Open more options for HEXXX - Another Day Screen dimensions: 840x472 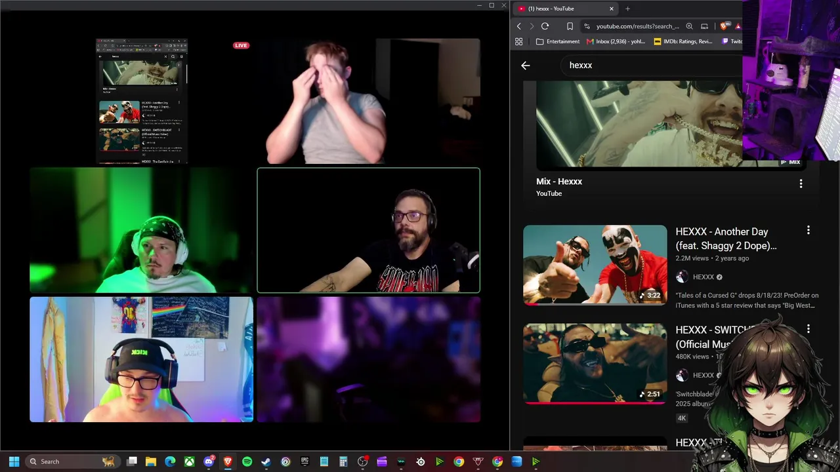tap(808, 230)
